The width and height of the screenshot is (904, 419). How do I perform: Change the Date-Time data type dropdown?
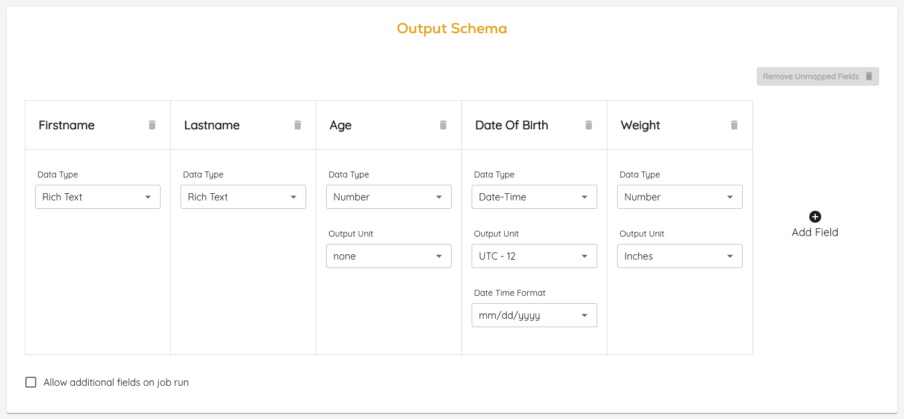coord(534,197)
